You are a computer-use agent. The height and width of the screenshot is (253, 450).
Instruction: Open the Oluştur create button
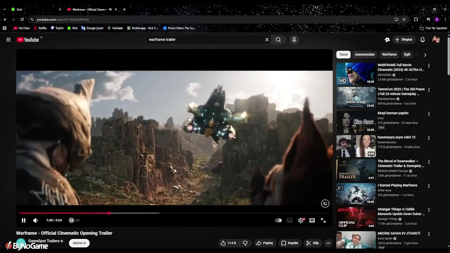click(x=404, y=40)
